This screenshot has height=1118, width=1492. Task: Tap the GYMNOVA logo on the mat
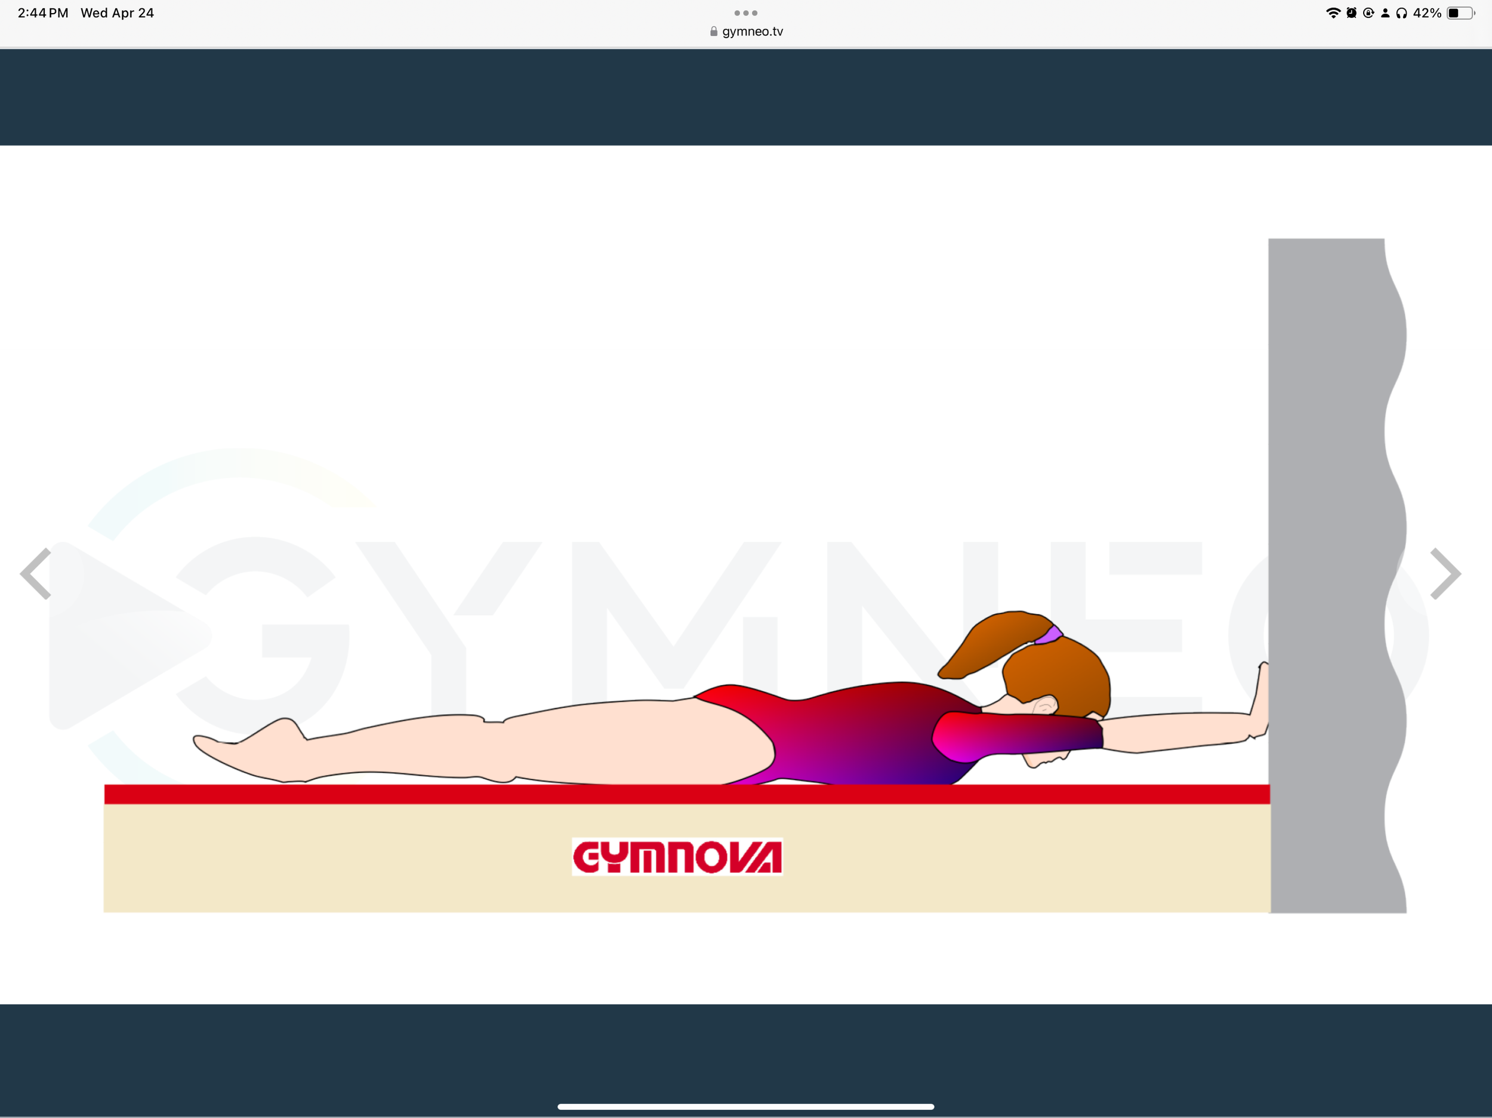click(677, 857)
